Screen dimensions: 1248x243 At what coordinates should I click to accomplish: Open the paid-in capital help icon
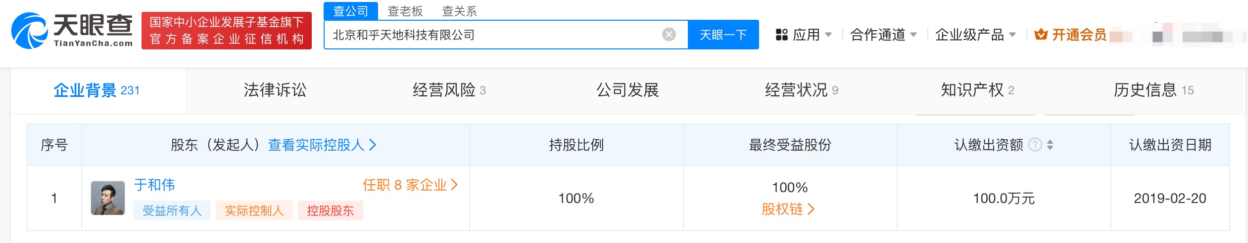1035,145
